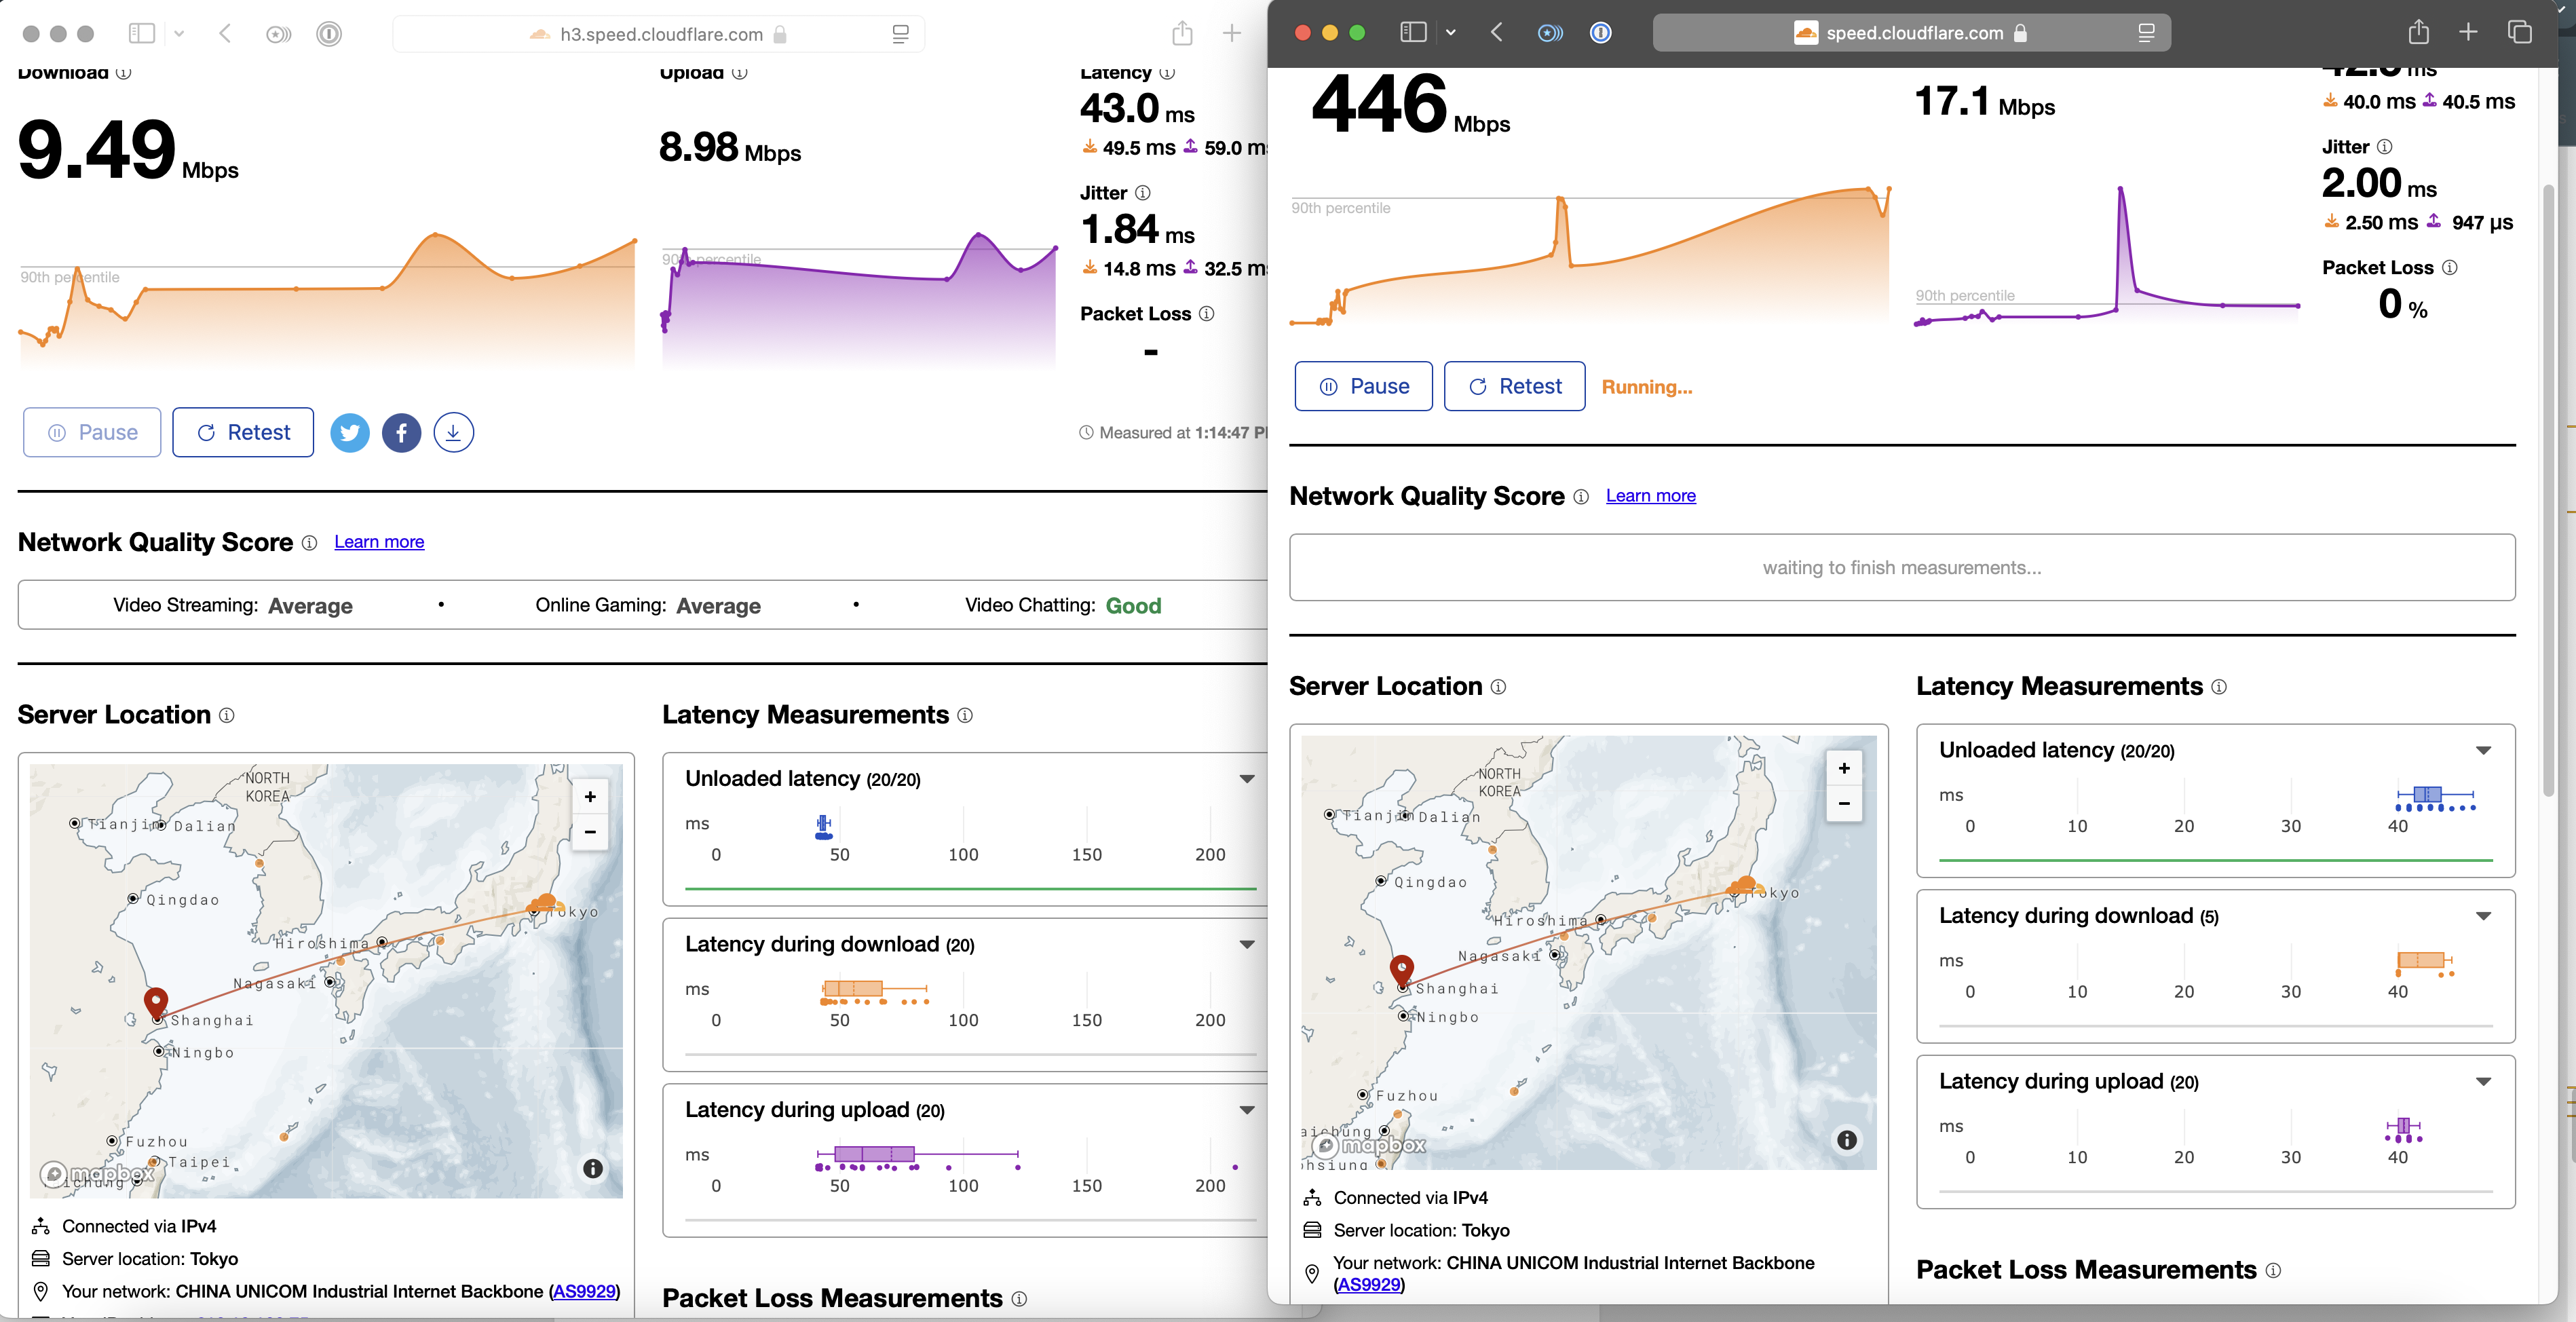Open Learn more link in right window
Viewport: 2576px width, 1322px height.
(x=1650, y=495)
